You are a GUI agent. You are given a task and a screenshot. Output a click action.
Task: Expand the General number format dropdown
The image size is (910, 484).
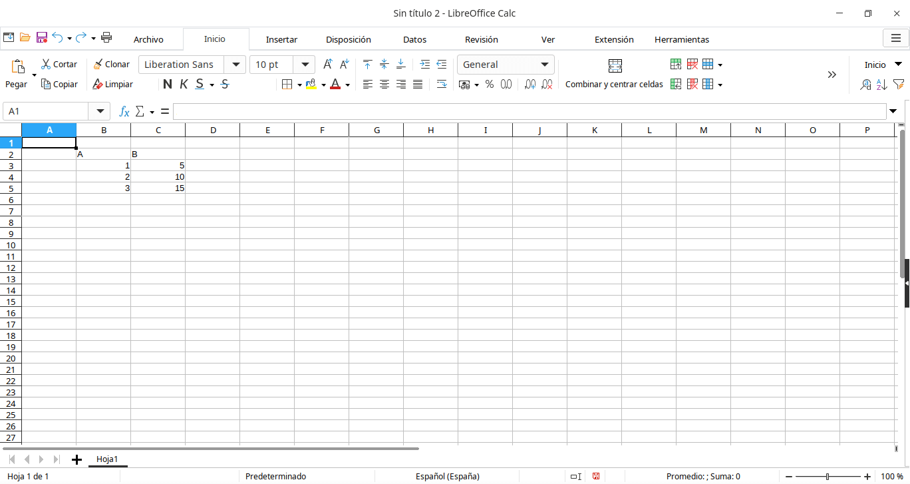(x=545, y=65)
